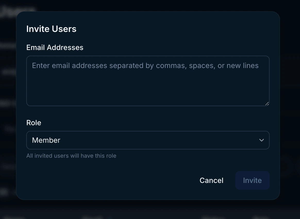Click the chevron on the Role dropdown
Viewport: 300px width, 219px height.
pos(261,140)
